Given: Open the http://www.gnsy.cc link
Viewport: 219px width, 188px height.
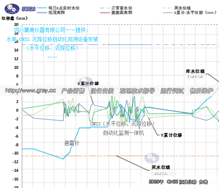Looking at the screenshot, I should [x=31, y=91].
